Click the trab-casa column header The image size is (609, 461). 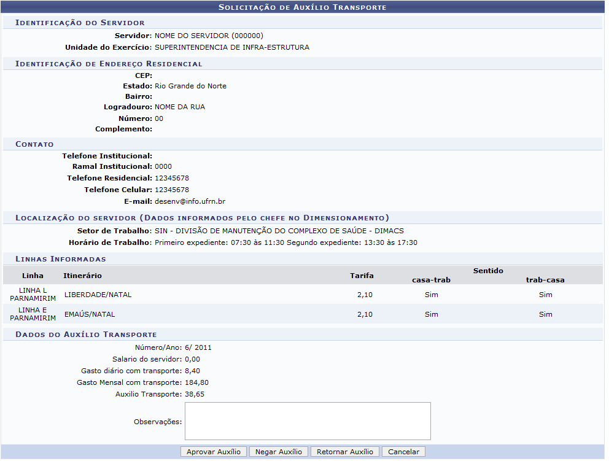pos(545,280)
